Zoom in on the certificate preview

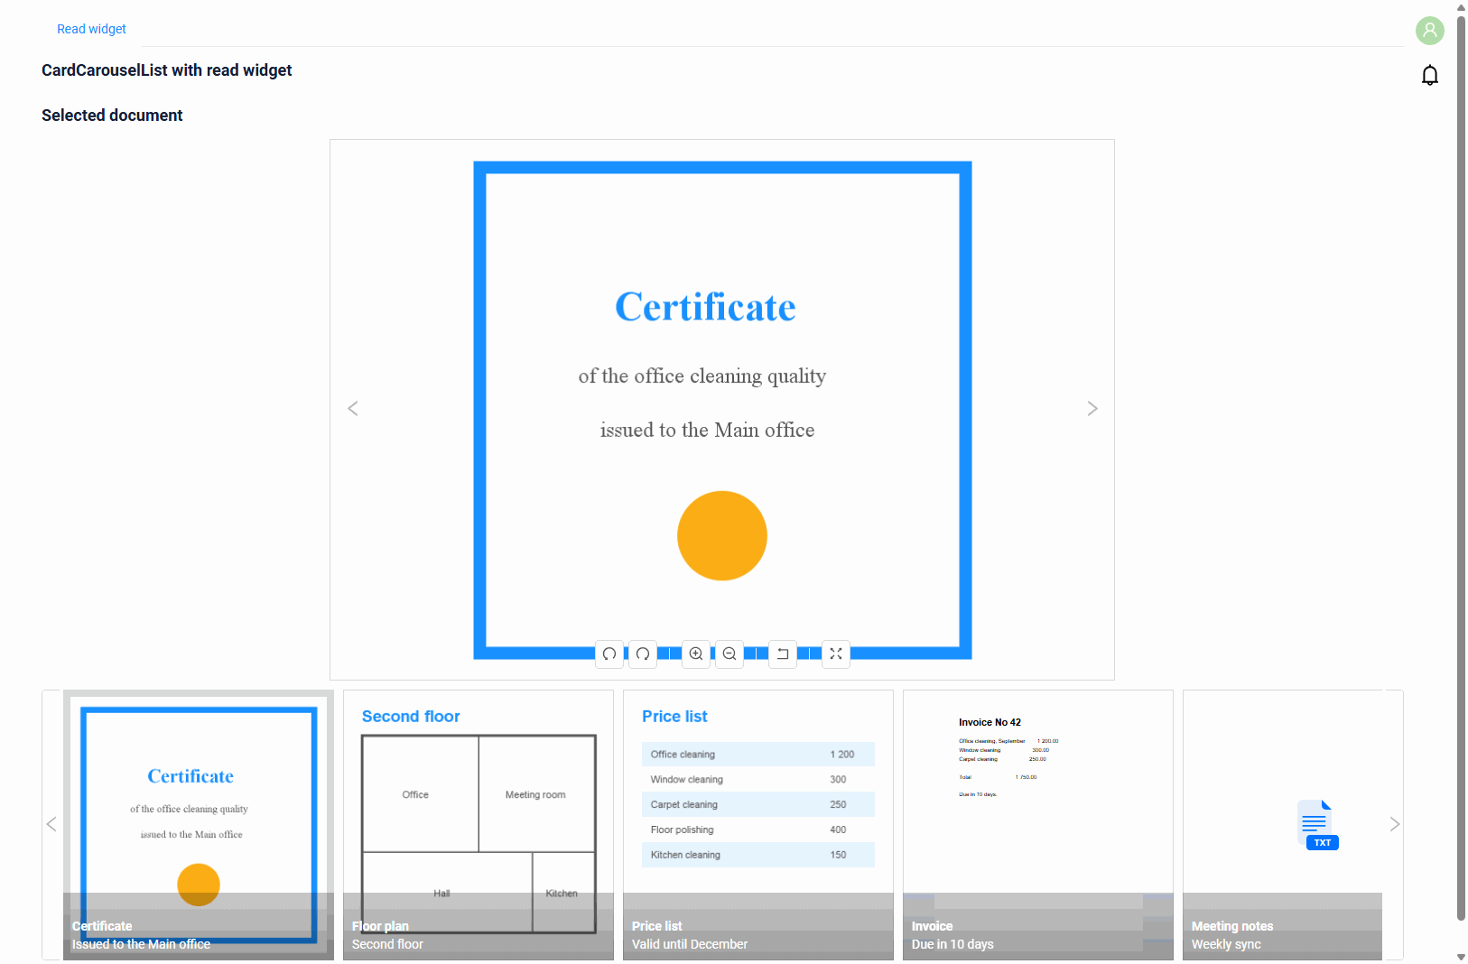tap(696, 653)
